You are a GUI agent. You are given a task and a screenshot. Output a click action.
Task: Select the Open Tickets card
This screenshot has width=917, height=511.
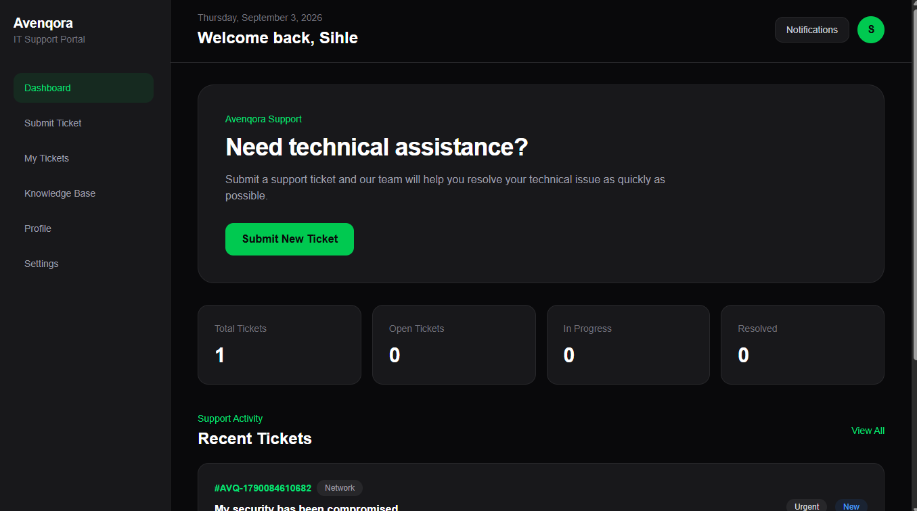click(454, 345)
